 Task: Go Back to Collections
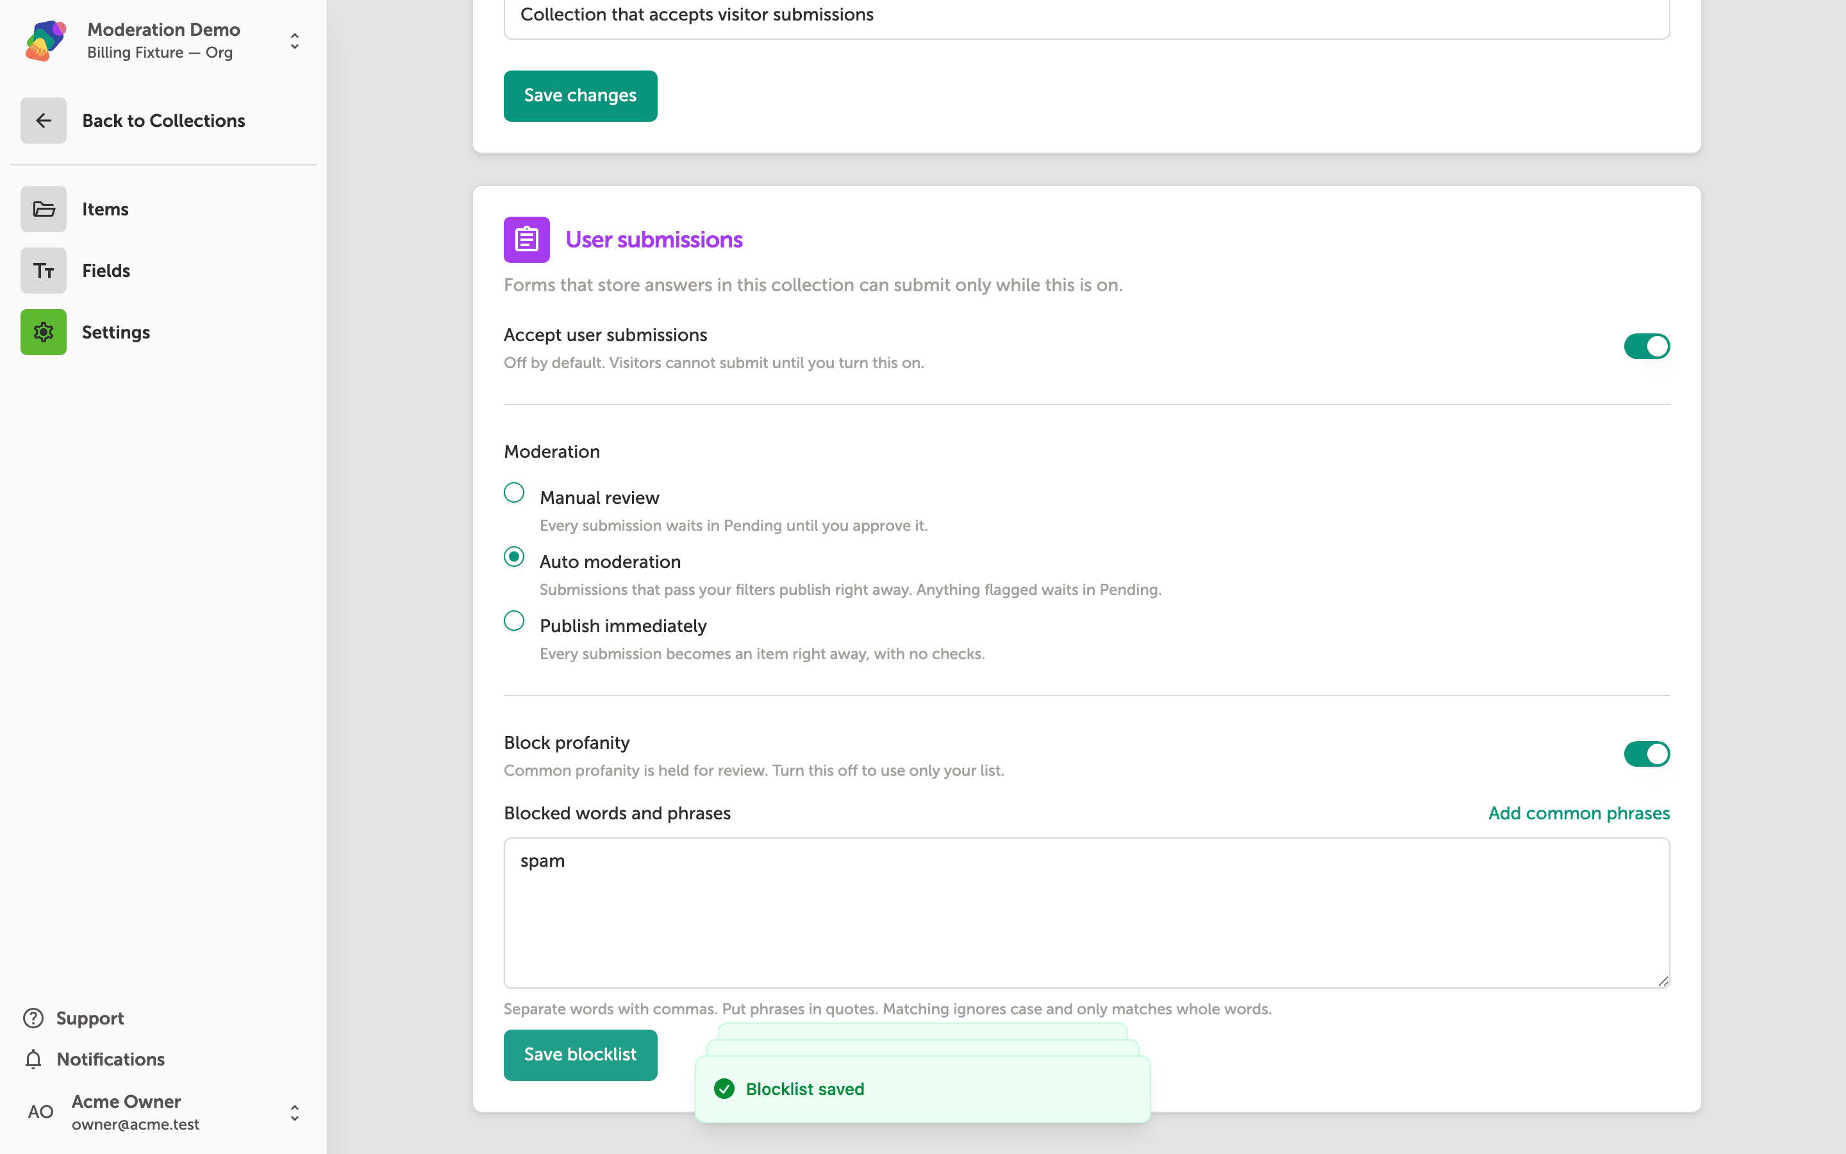point(163,121)
